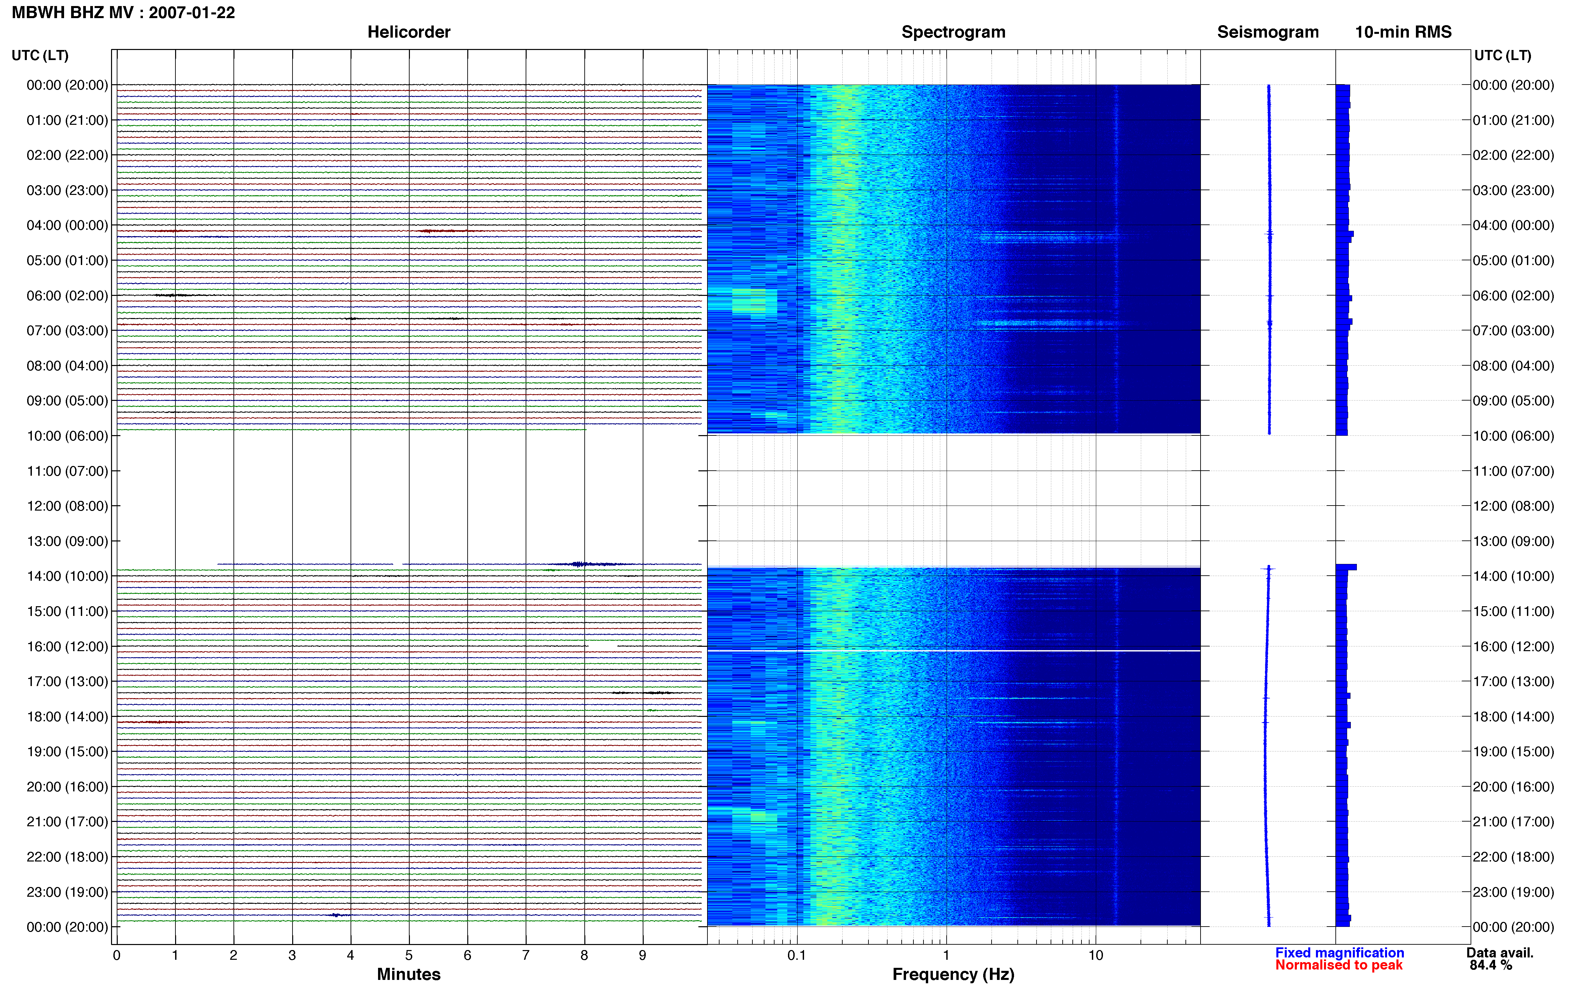Click "19:00 (15:00)" on the helicorder time axis

tap(67, 751)
